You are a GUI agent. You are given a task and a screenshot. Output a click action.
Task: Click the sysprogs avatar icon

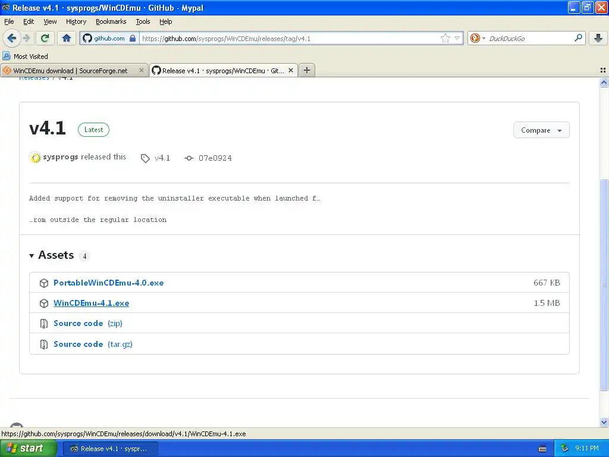[35, 157]
